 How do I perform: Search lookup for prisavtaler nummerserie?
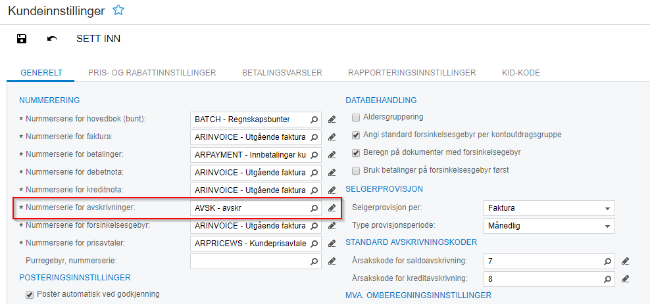pos(314,243)
